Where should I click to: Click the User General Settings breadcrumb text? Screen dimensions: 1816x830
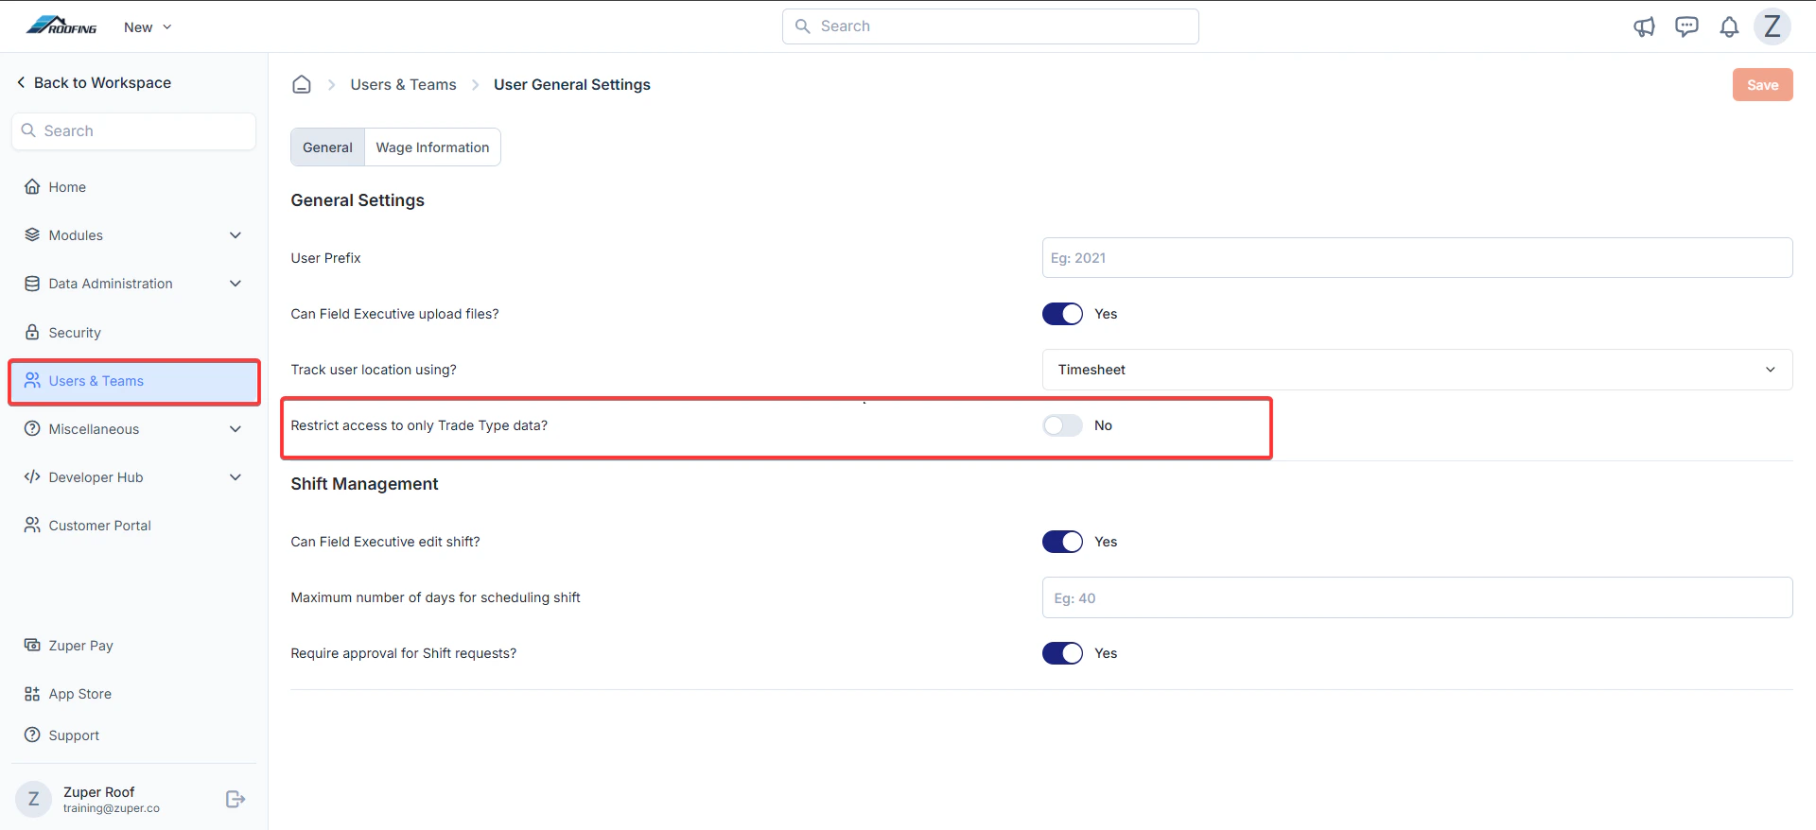pyautogui.click(x=571, y=84)
